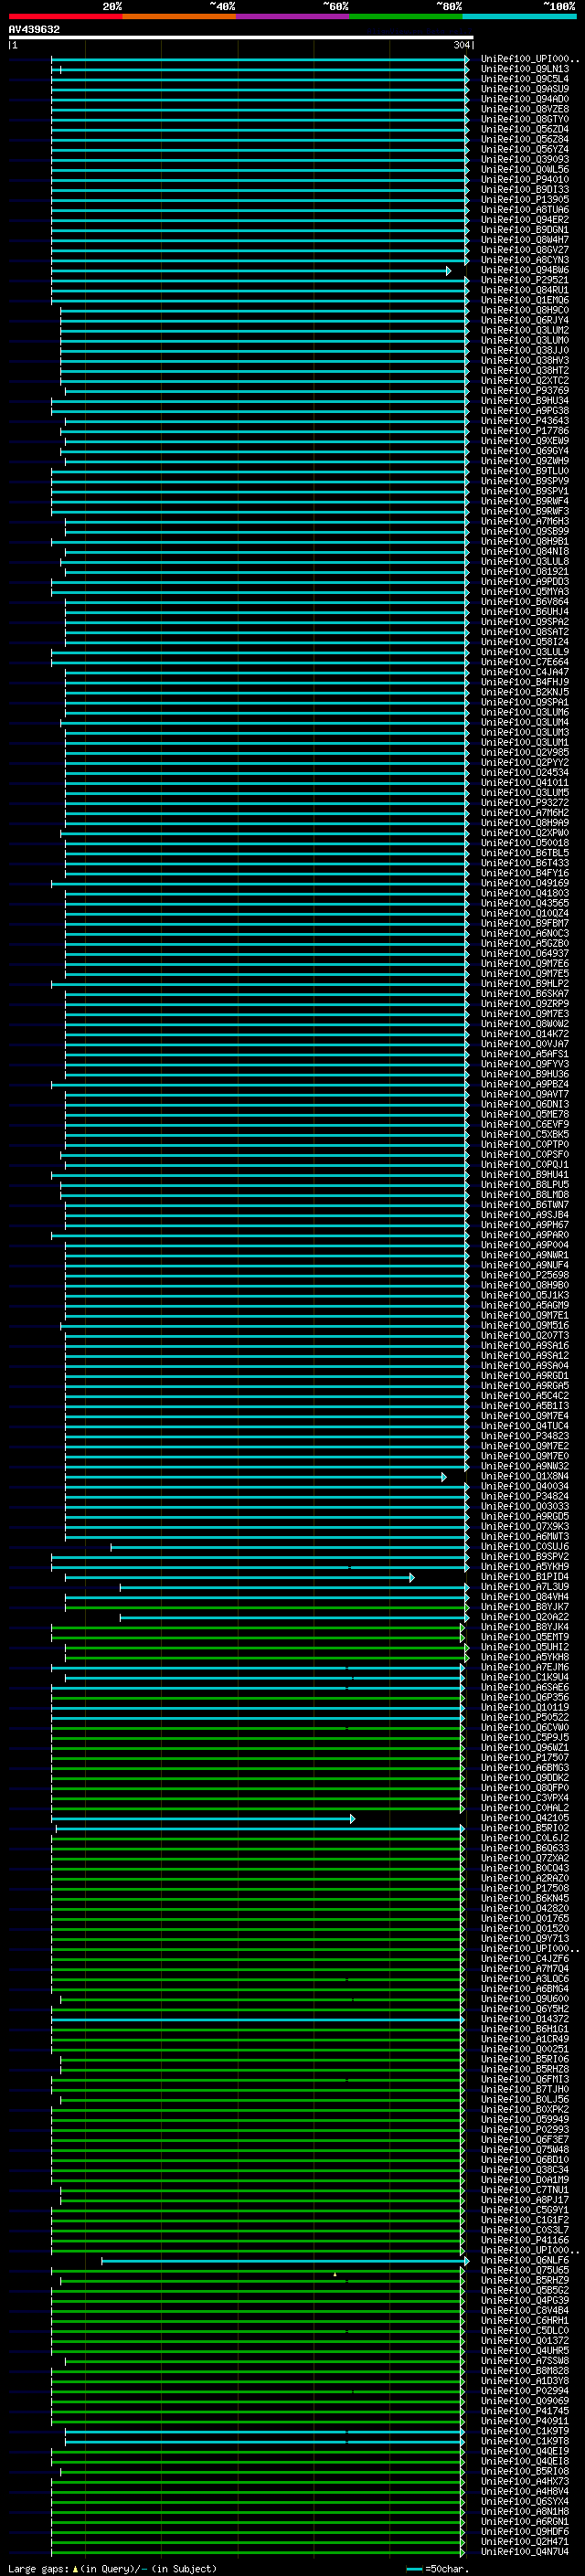Image resolution: width=585 pixels, height=2576 pixels.
Task: Select hit label UniRef100_A7L3U9
Action: [x=525, y=1587]
